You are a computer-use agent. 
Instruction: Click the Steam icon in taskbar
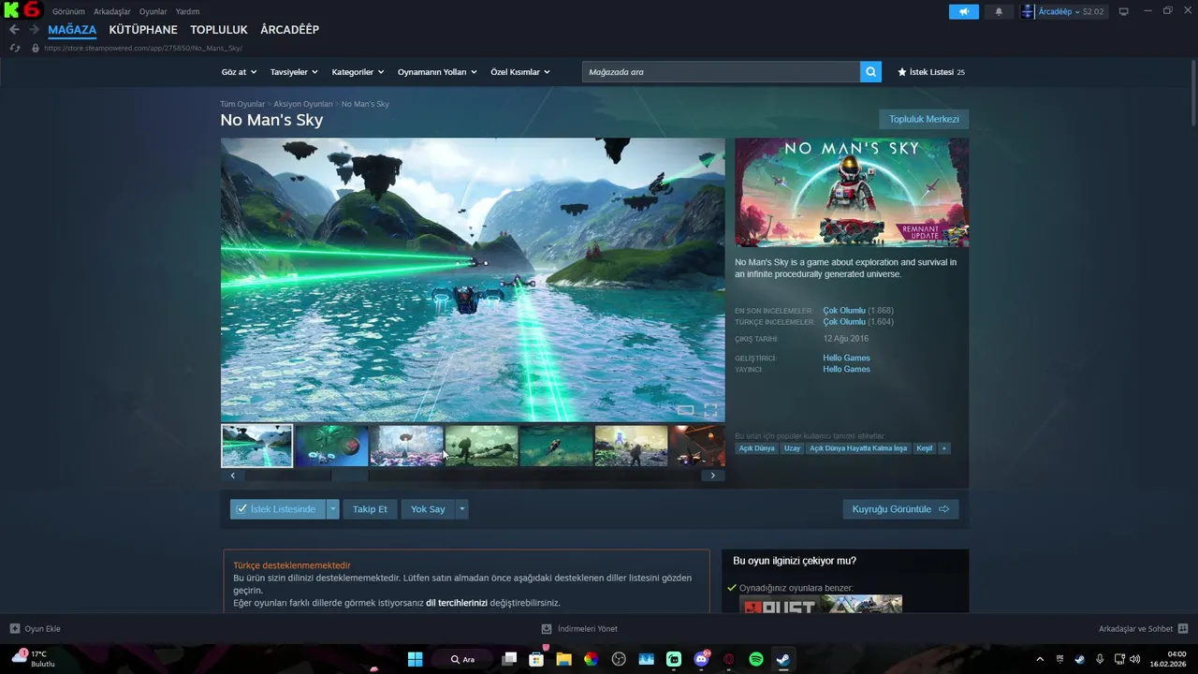click(x=783, y=659)
